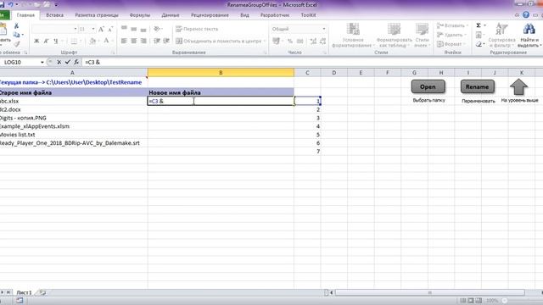This screenshot has width=543, height=305.
Task: Open the Разработчик tab
Action: (275, 15)
